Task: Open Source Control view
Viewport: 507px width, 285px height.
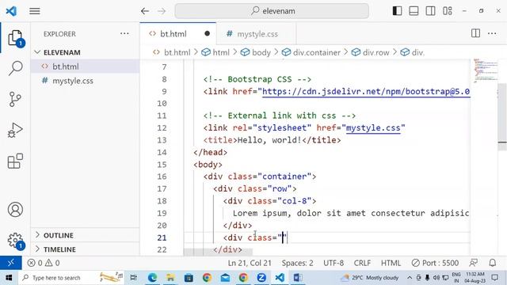Action: click(15, 99)
